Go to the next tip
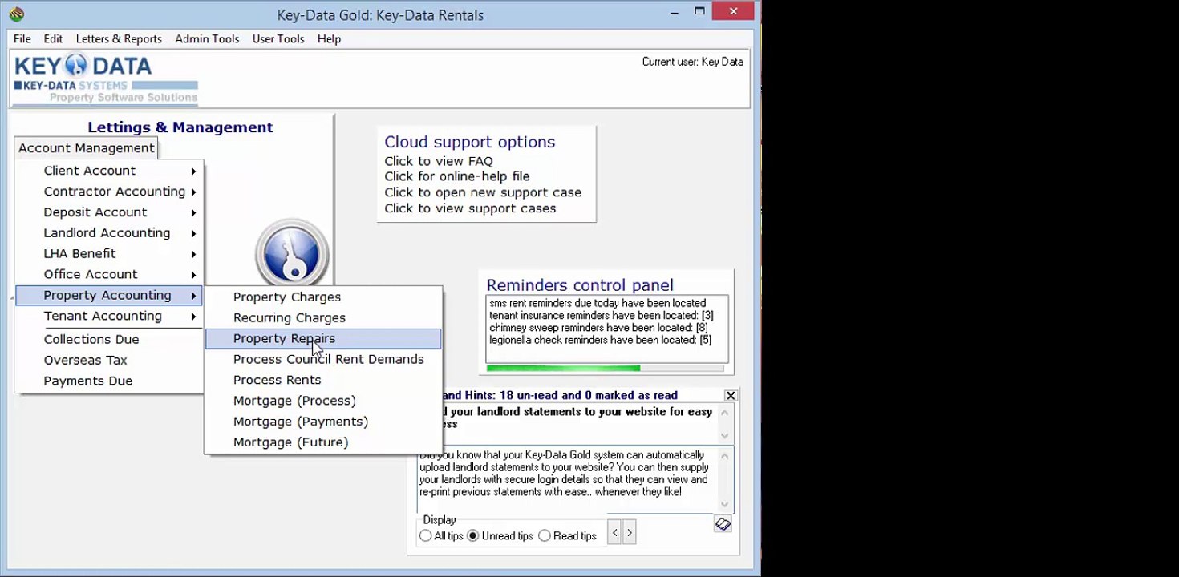 point(629,532)
